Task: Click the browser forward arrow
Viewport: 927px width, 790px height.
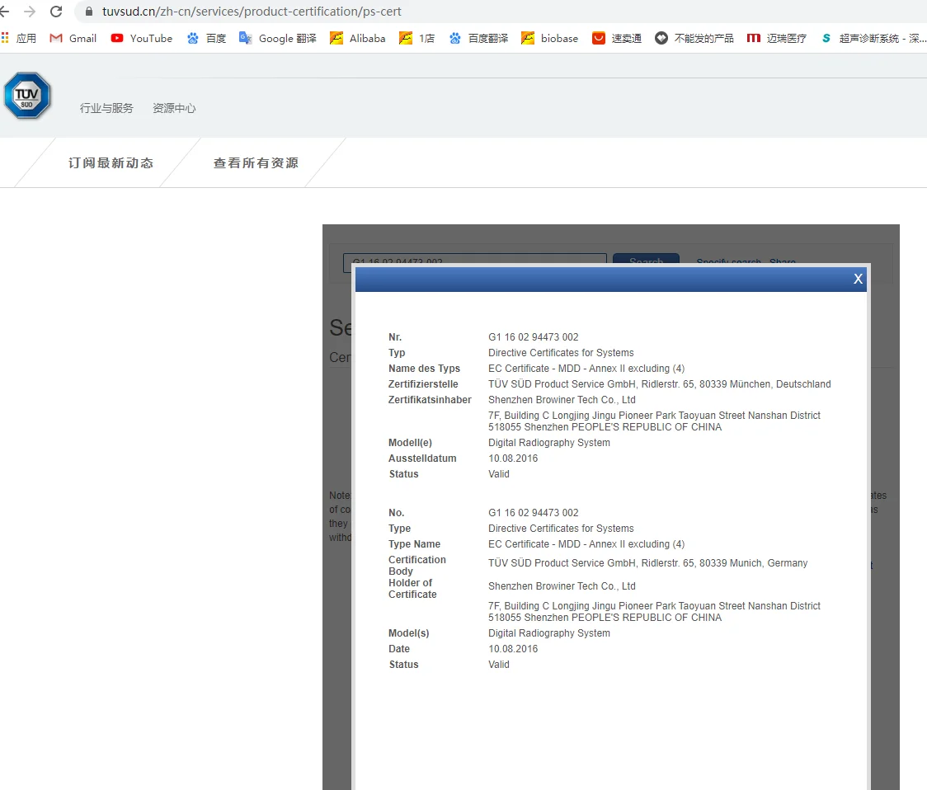Action: pyautogui.click(x=30, y=12)
